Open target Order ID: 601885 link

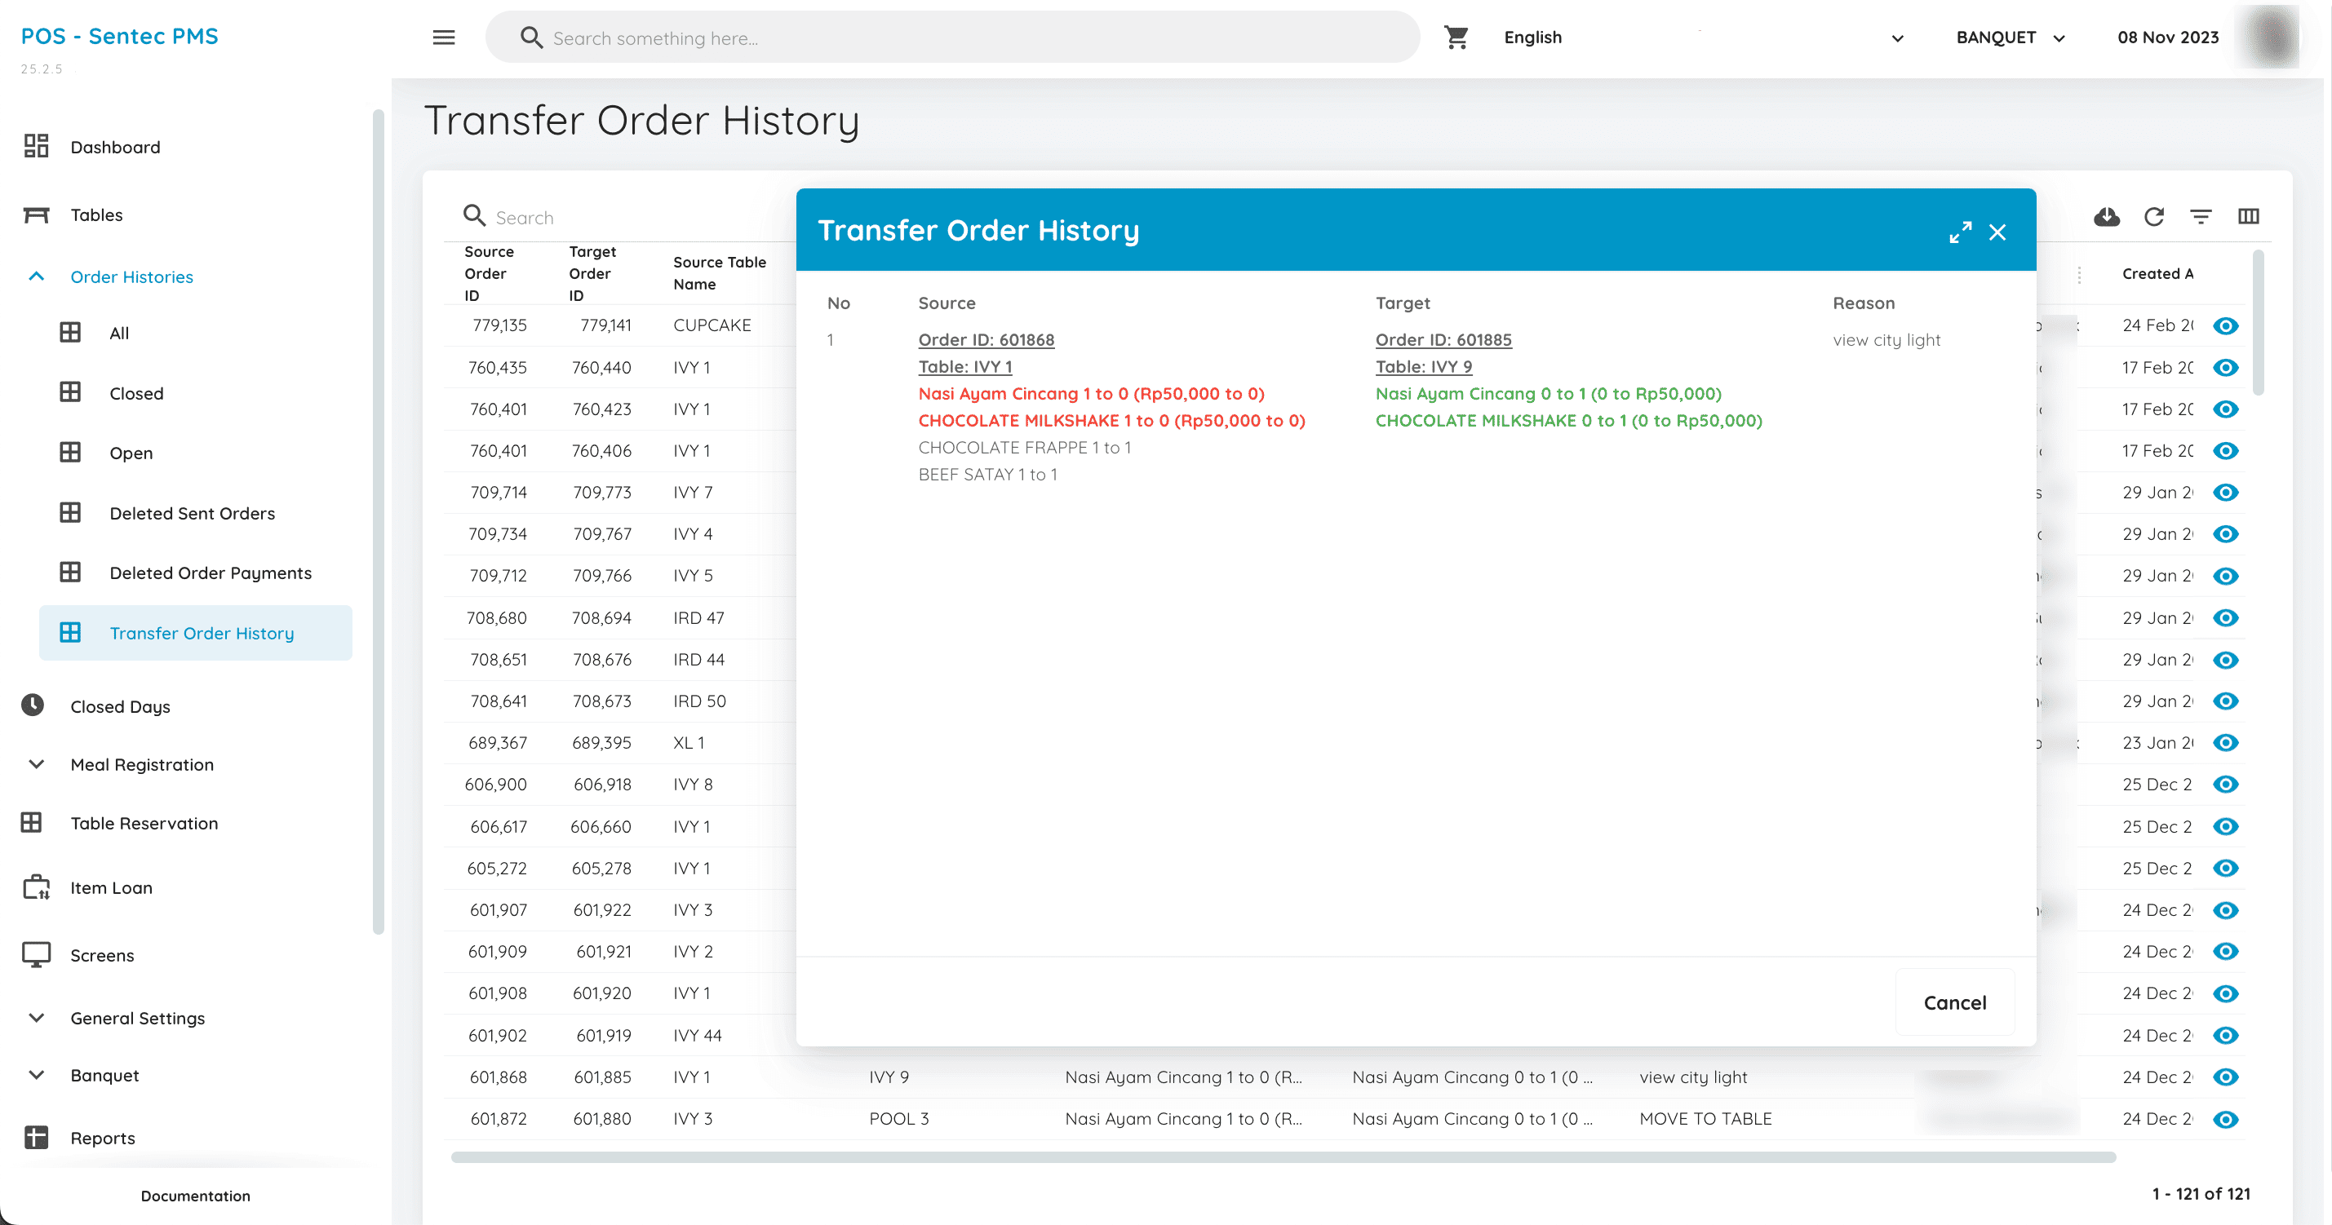[x=1443, y=340]
